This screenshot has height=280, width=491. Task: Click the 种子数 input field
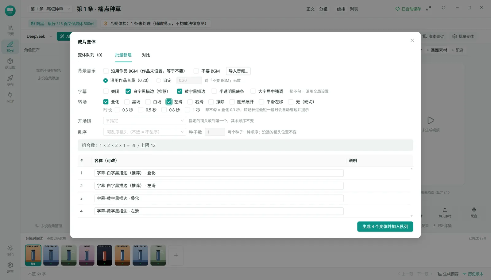click(215, 132)
